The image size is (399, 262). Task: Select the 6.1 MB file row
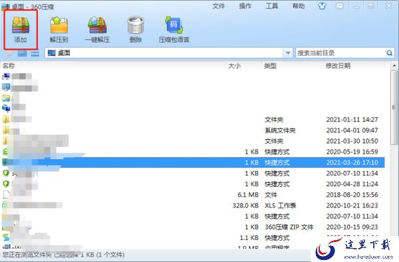193,195
